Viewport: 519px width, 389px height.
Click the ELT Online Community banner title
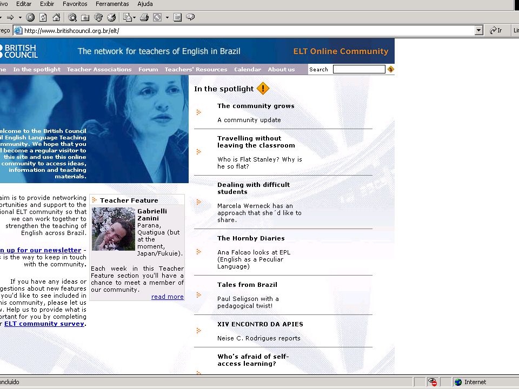pyautogui.click(x=341, y=51)
